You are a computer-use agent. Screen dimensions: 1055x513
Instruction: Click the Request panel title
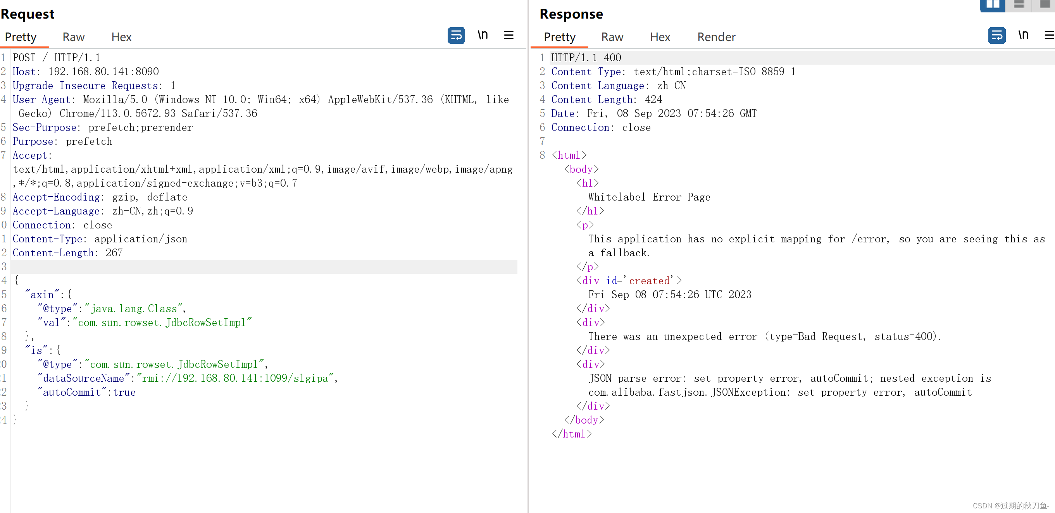(x=28, y=14)
